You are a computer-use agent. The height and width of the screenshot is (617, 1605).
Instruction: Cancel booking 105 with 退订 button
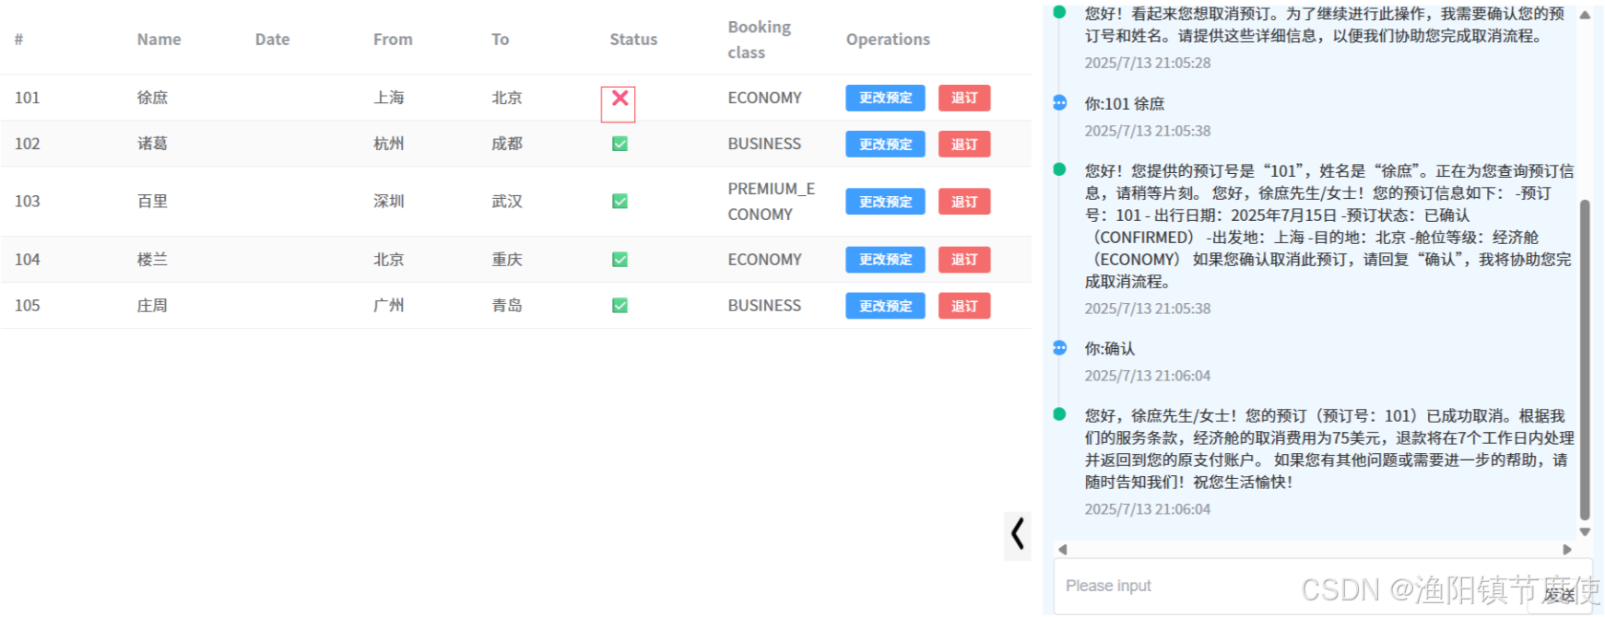pos(964,306)
